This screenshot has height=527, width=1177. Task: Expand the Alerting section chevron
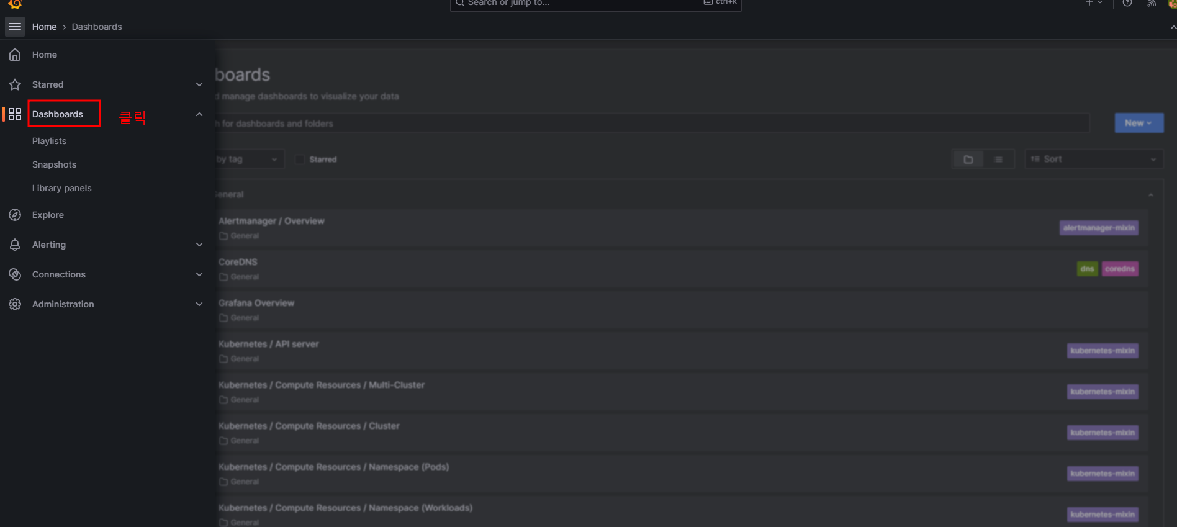pyautogui.click(x=199, y=245)
